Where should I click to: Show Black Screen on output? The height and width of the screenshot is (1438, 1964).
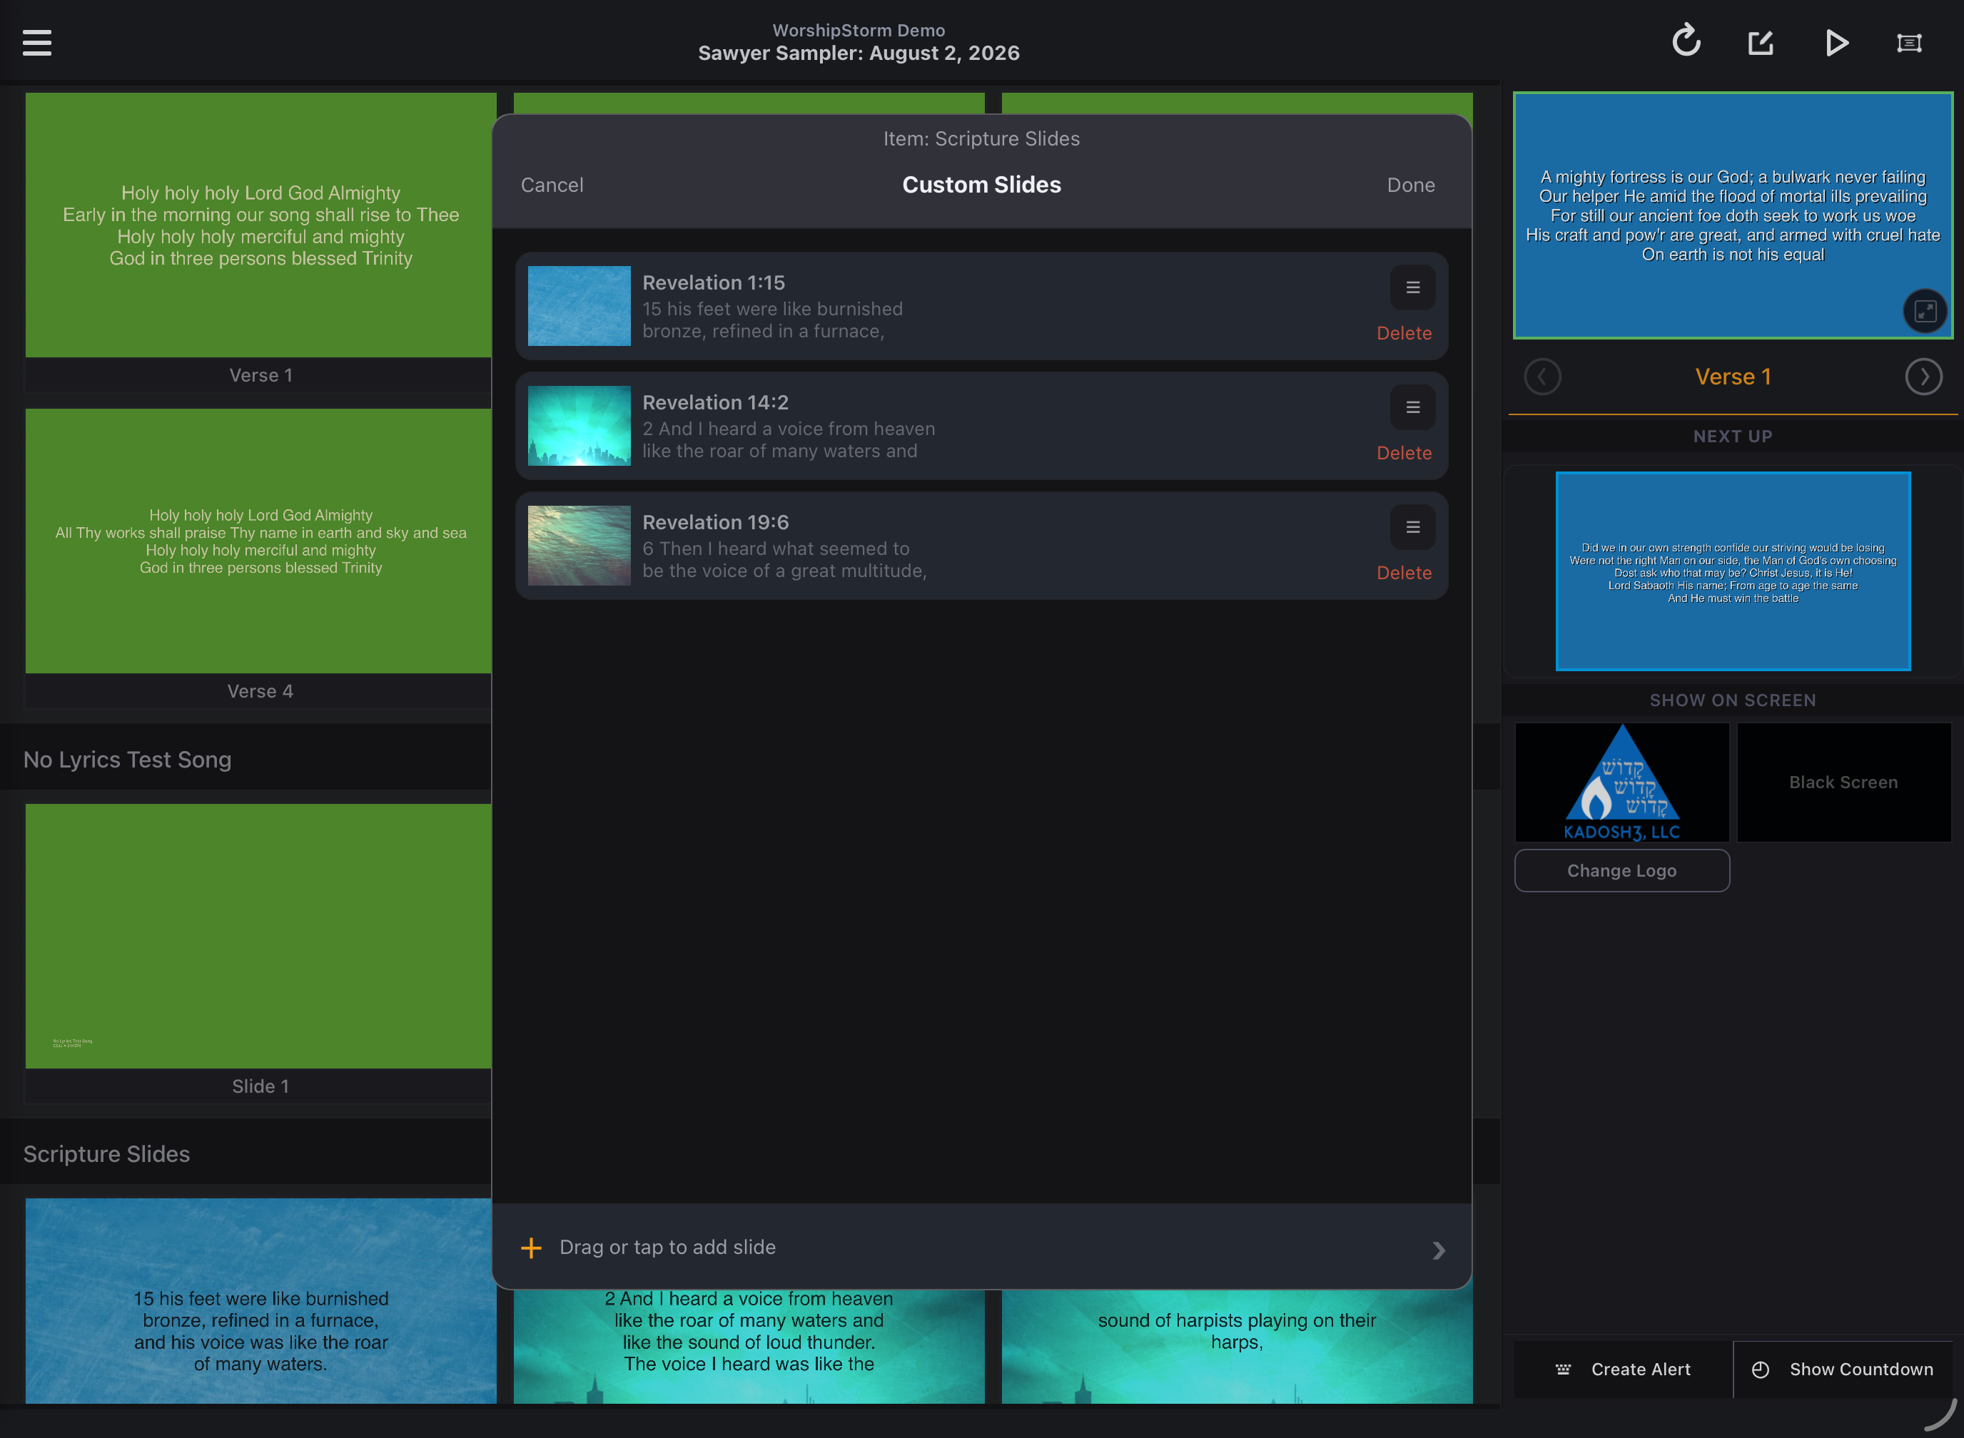[1844, 782]
